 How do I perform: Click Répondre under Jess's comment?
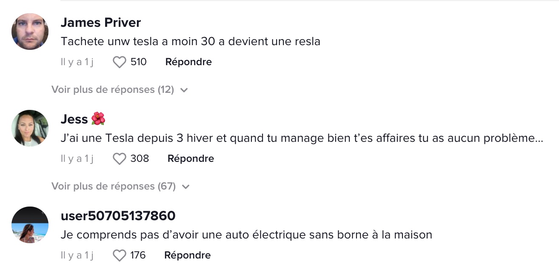click(191, 158)
